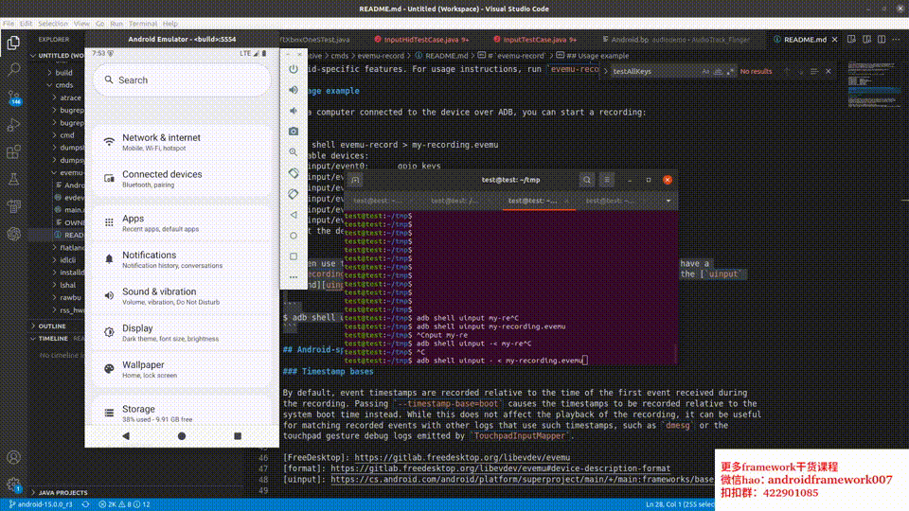This screenshot has width=909, height=511.
Task: Toggle Match Case in find widget
Action: coord(705,71)
